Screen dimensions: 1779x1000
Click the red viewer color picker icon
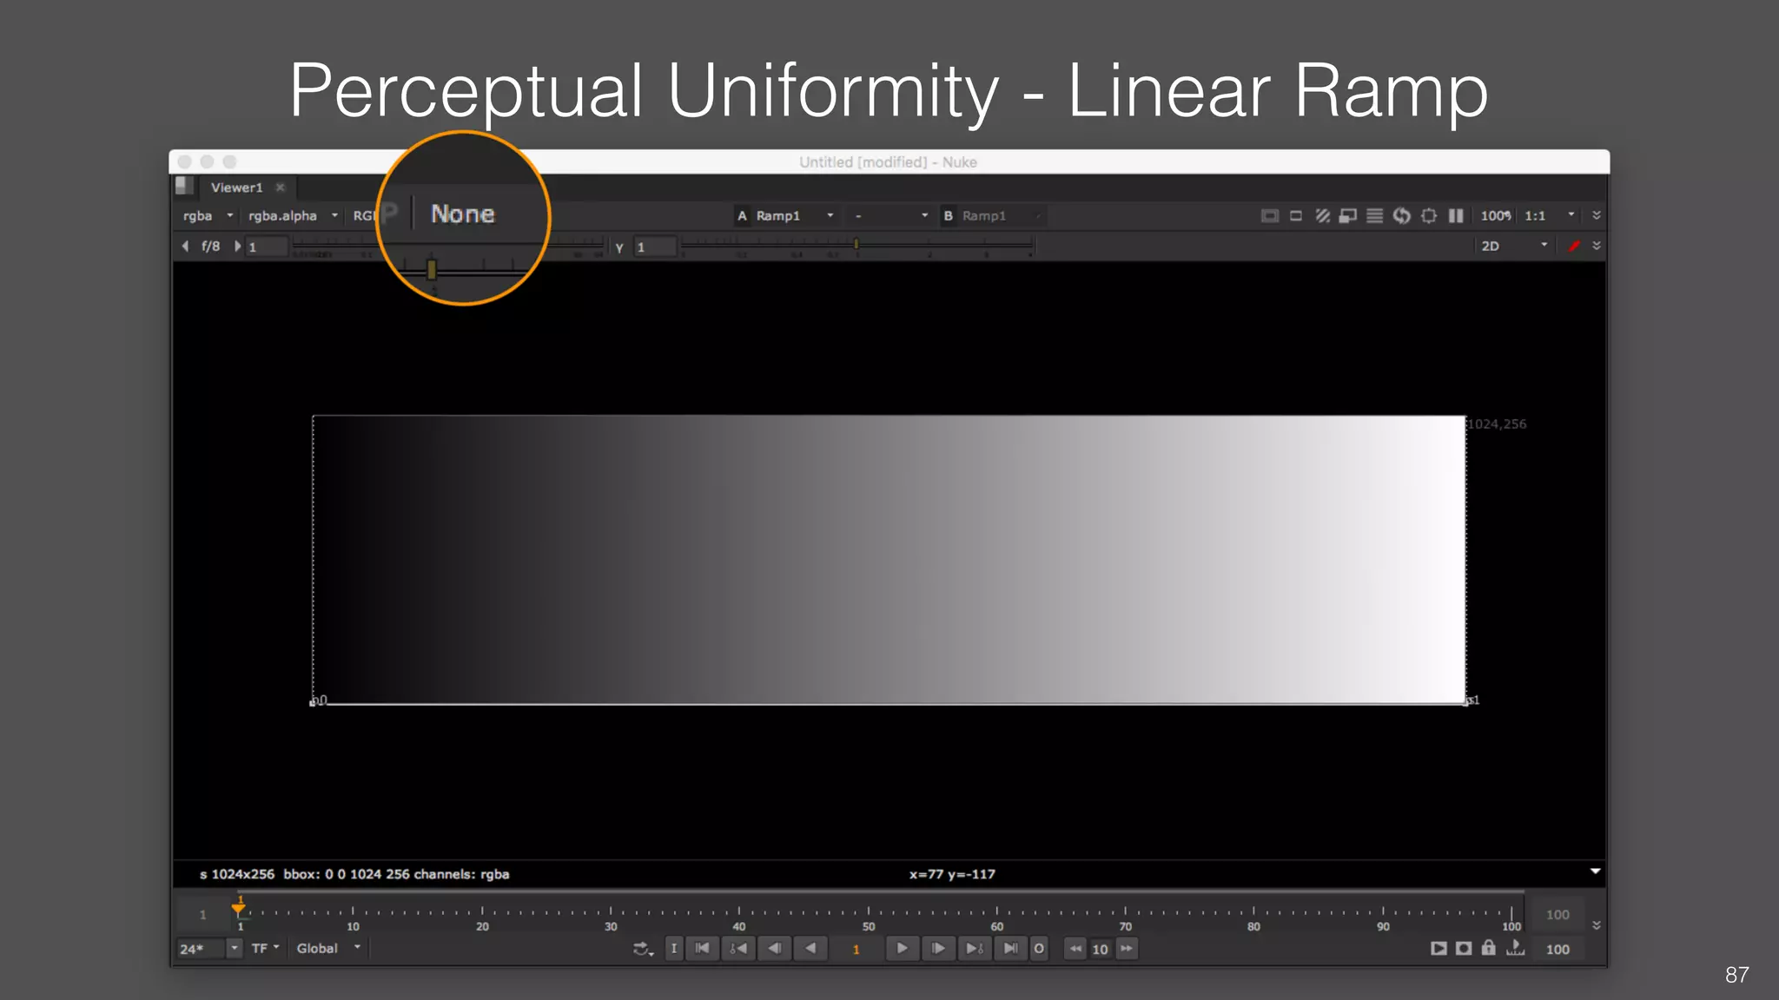(1574, 247)
